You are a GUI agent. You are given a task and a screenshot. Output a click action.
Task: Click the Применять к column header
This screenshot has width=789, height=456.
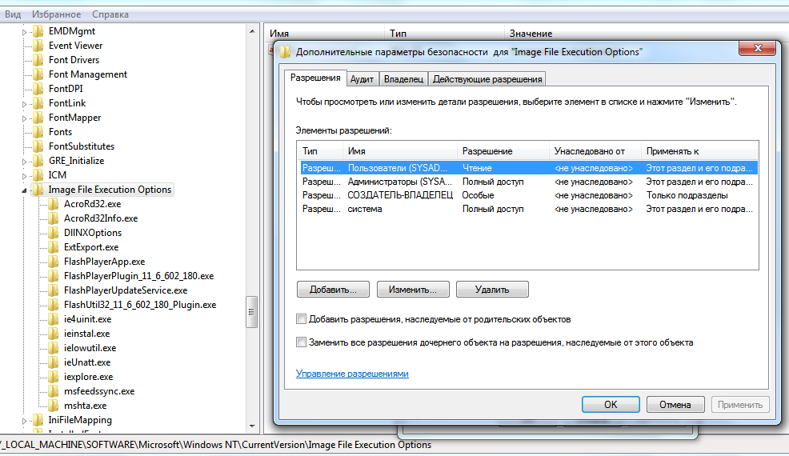pos(699,151)
